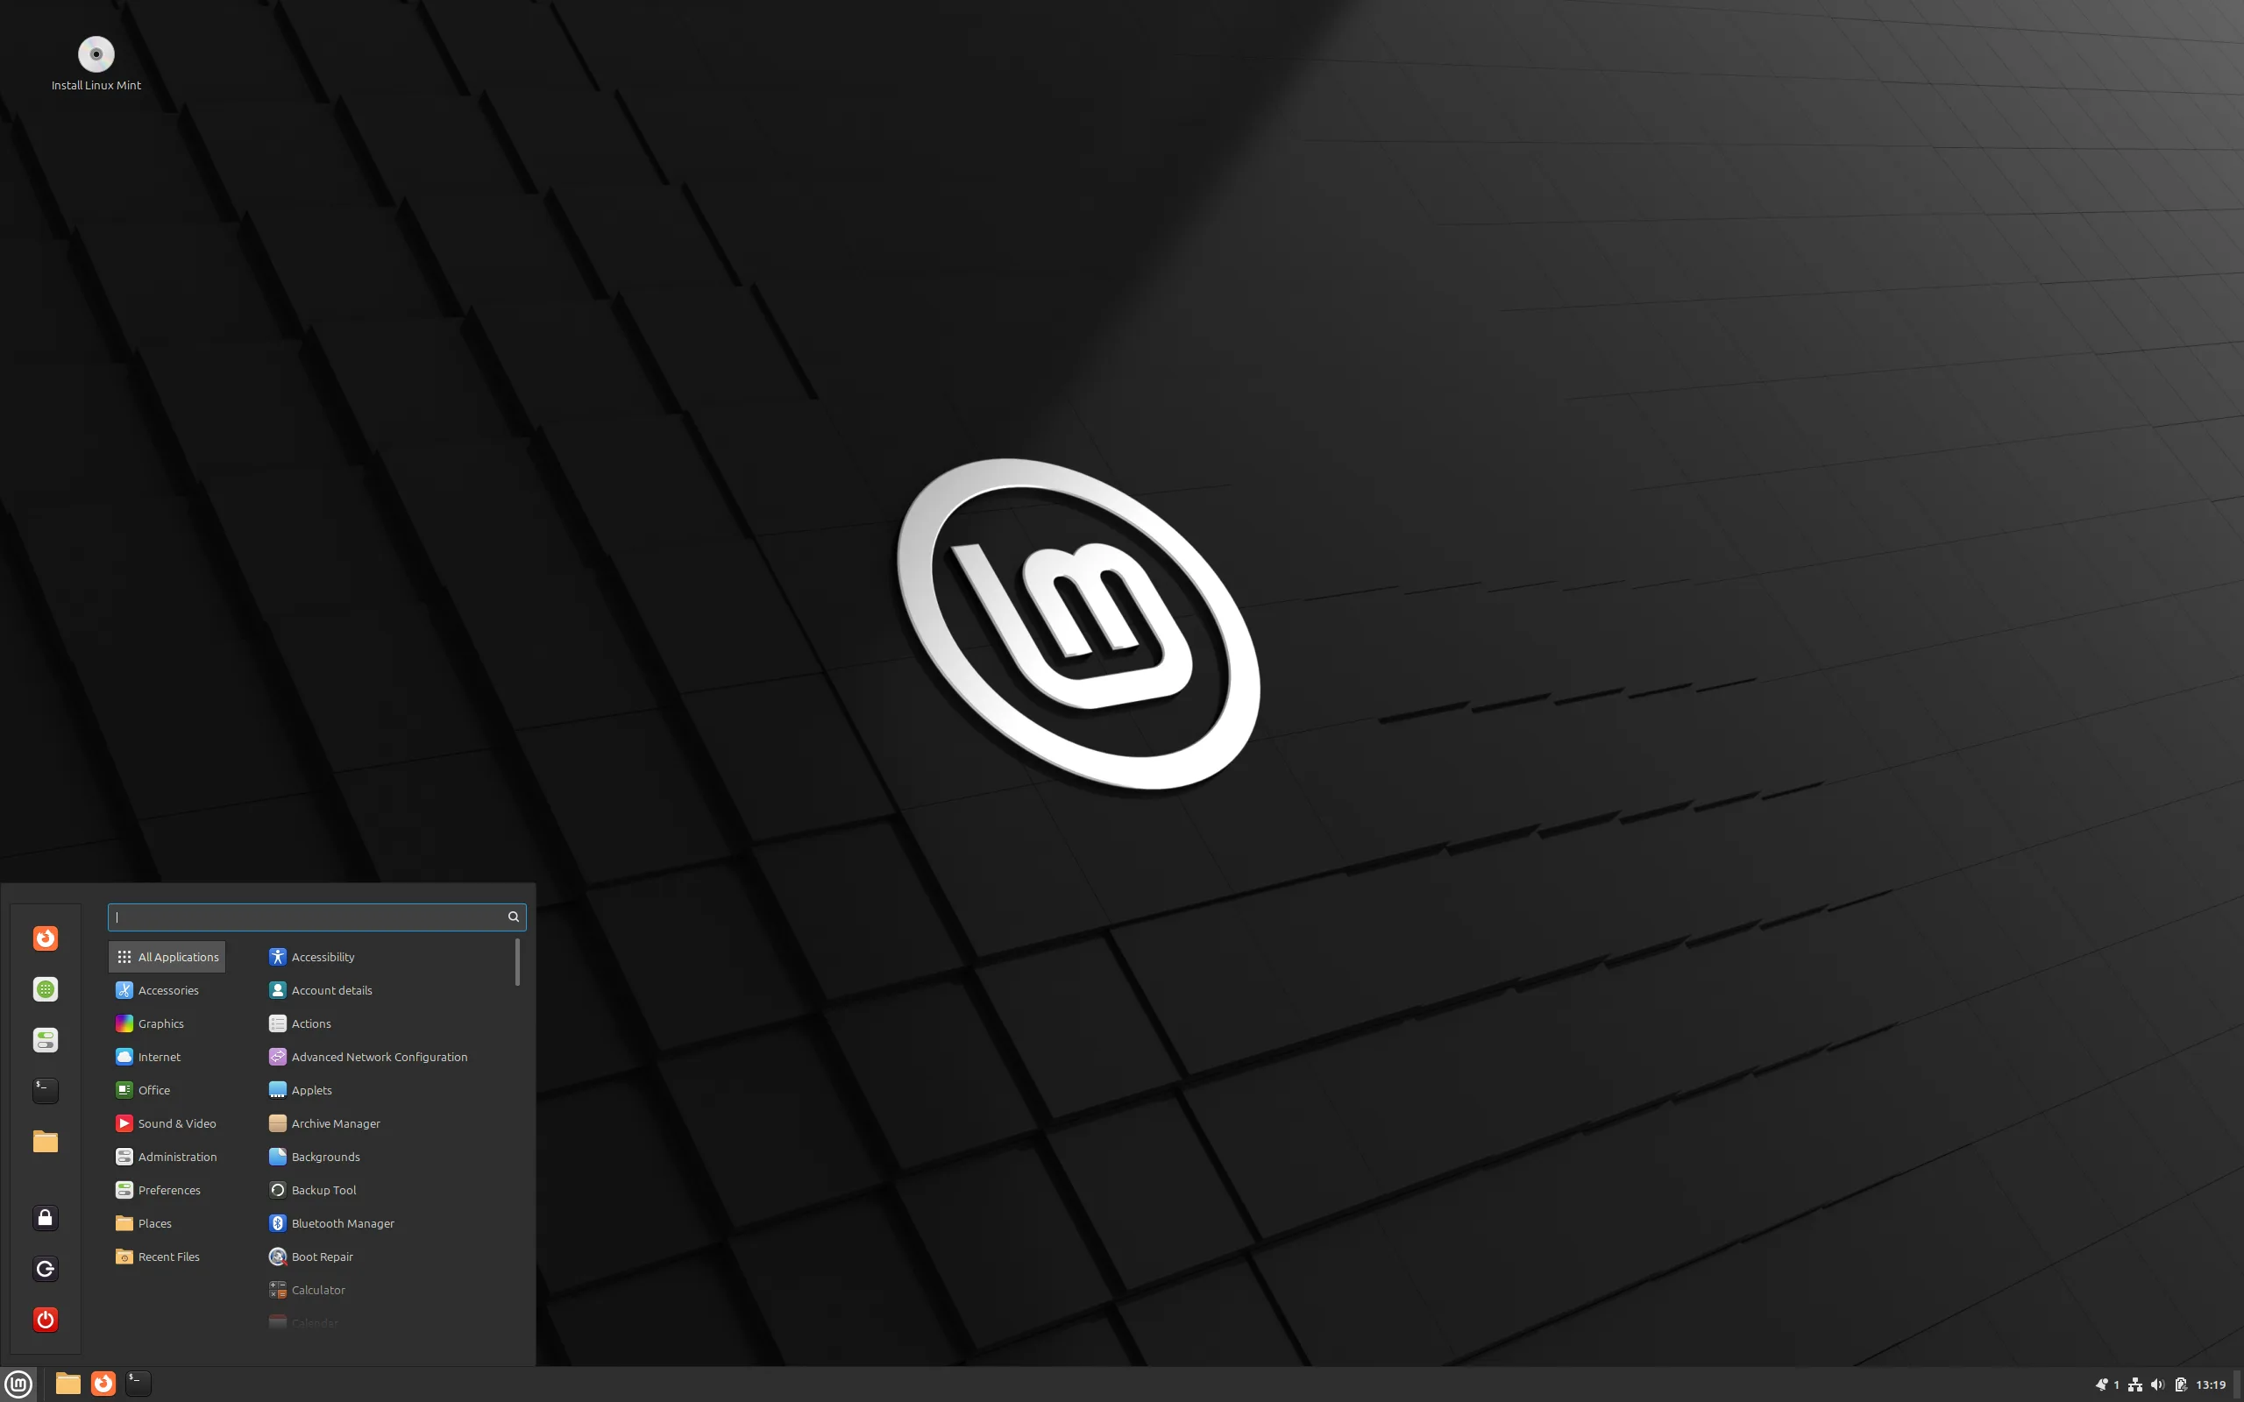The width and height of the screenshot is (2244, 1402).
Task: Open the notifications bell in the tray
Action: 2100,1384
